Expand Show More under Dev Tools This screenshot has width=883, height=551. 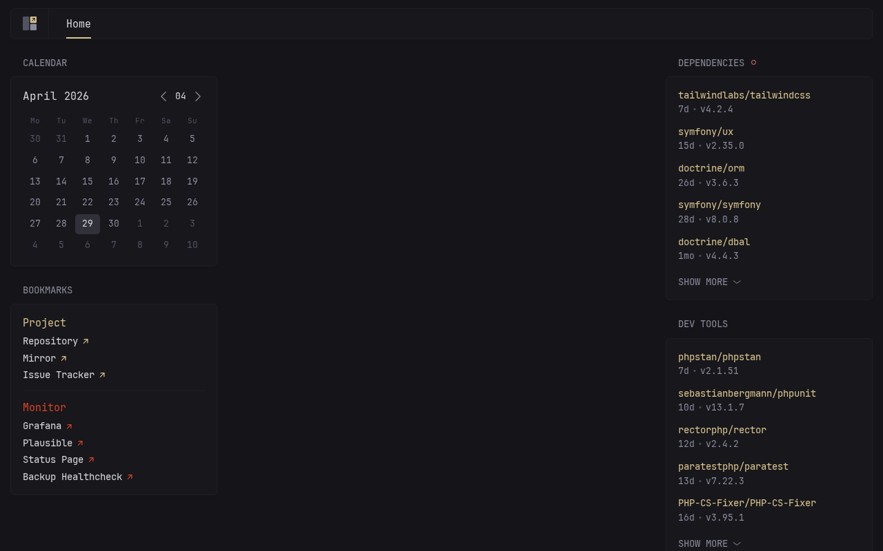709,543
